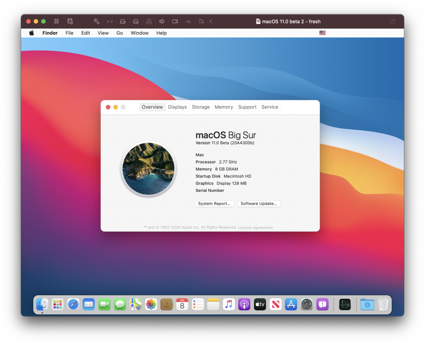This screenshot has width=425, height=344.
Task: Click the "Graphics Display 128 MB" line
Action: click(221, 183)
